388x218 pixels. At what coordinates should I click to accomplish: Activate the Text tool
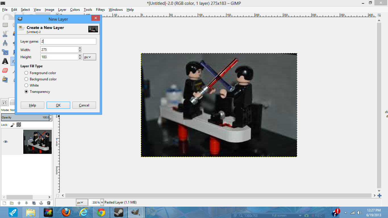coord(5,61)
